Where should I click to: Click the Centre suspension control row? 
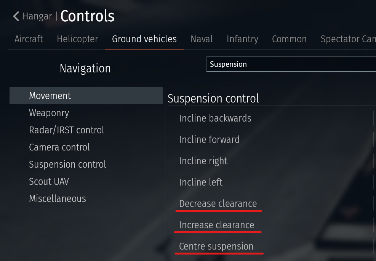click(216, 247)
